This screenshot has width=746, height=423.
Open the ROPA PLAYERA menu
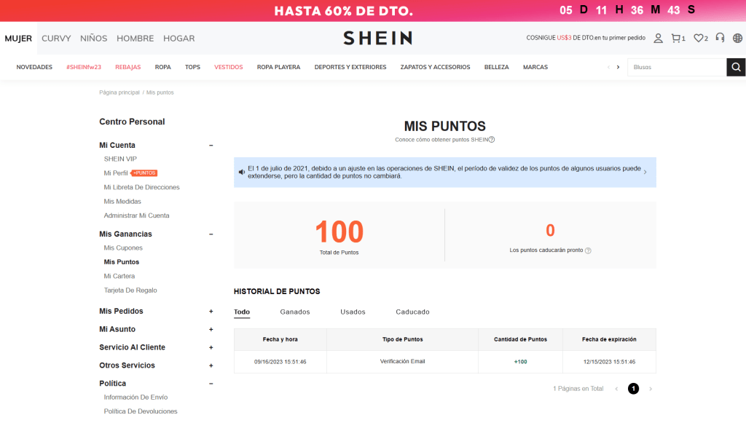tap(279, 67)
